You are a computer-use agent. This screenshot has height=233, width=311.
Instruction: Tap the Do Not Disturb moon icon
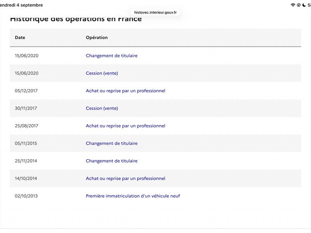(304, 5)
